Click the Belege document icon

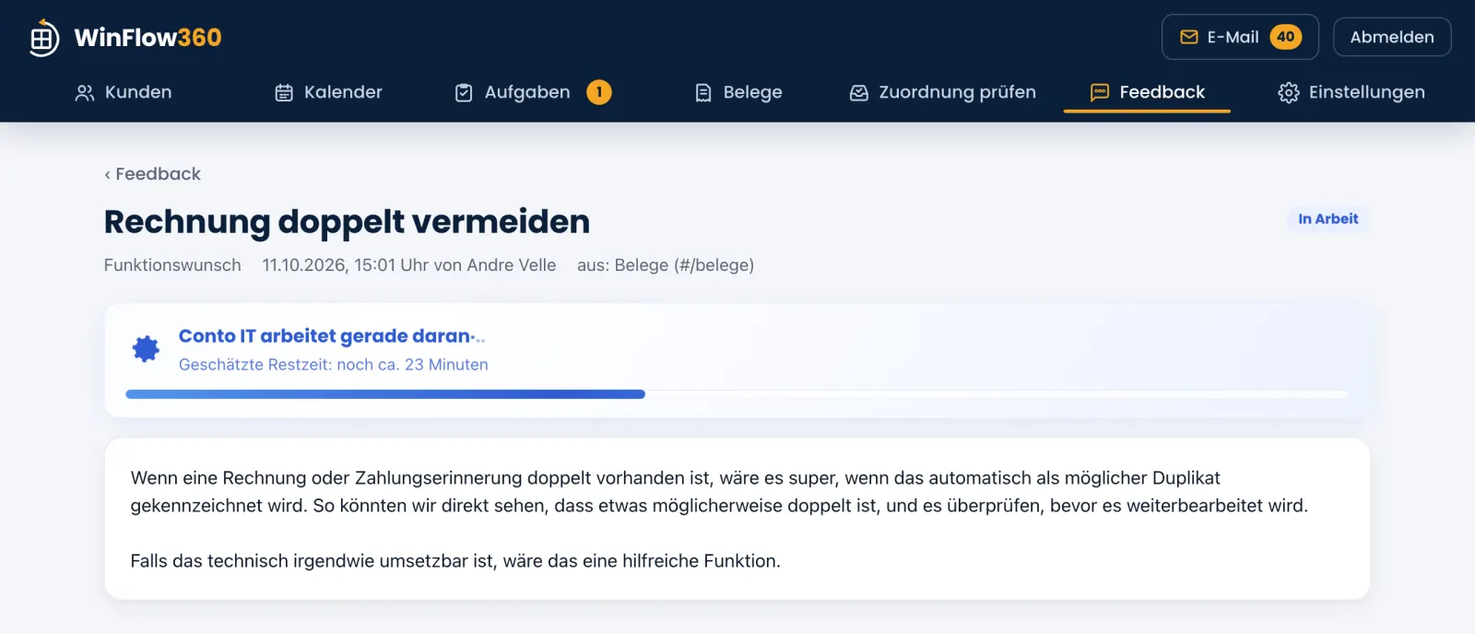click(x=703, y=93)
